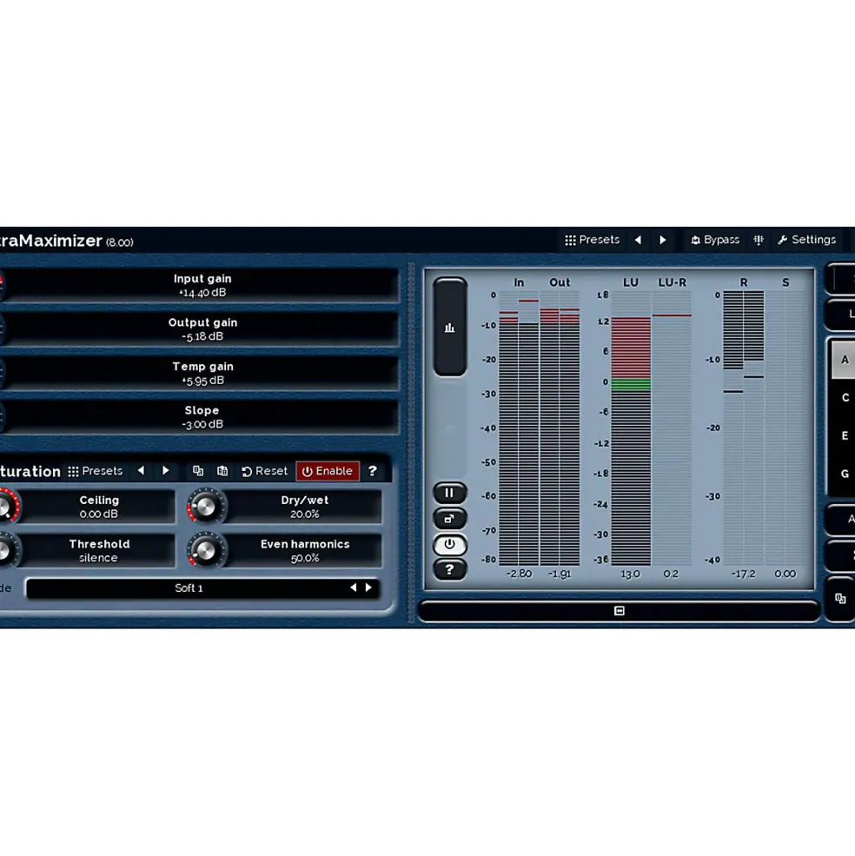Click the Ceiling value field
This screenshot has width=855, height=856.
click(x=98, y=508)
